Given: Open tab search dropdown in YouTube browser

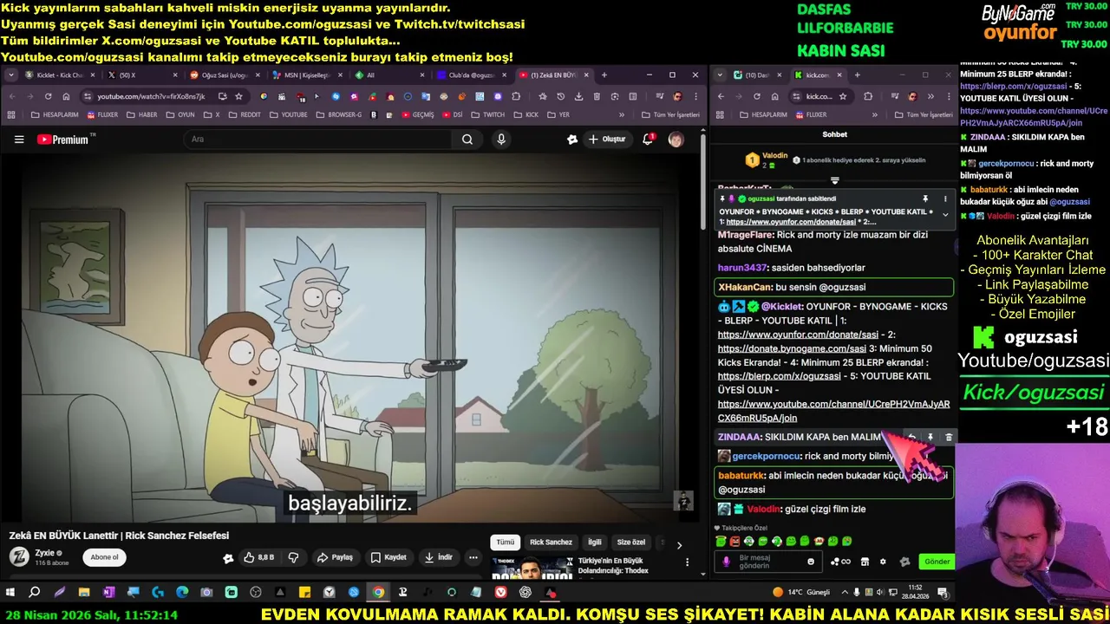Looking at the screenshot, I should 10,75.
